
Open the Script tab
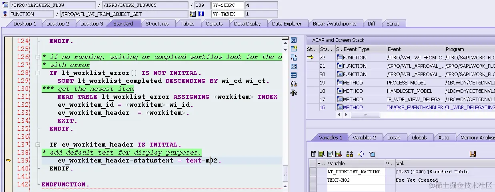pyautogui.click(x=393, y=24)
